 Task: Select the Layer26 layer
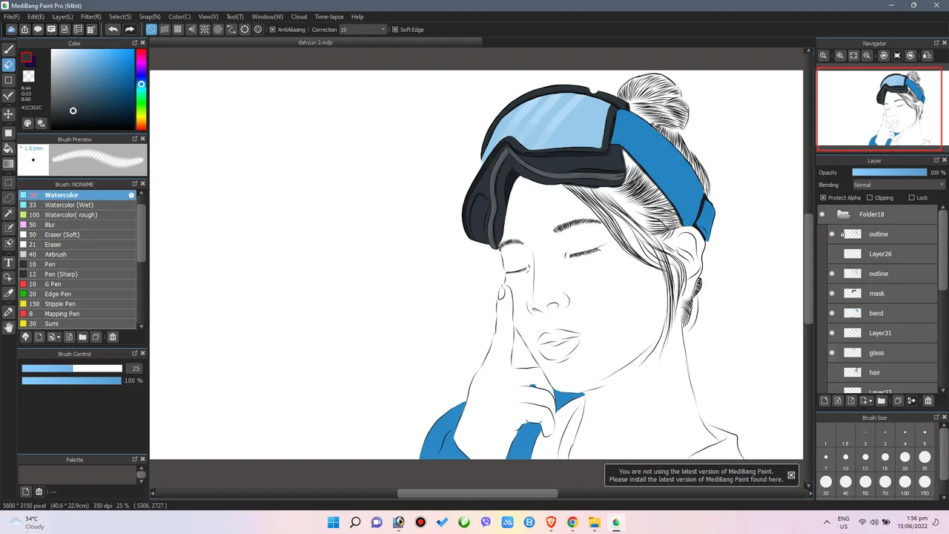[x=882, y=254]
